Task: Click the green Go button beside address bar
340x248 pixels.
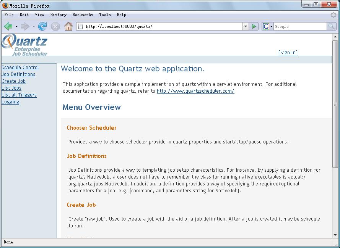Action: pos(254,26)
